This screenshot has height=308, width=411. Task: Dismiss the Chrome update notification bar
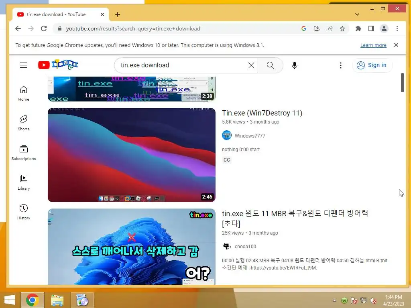pos(396,45)
